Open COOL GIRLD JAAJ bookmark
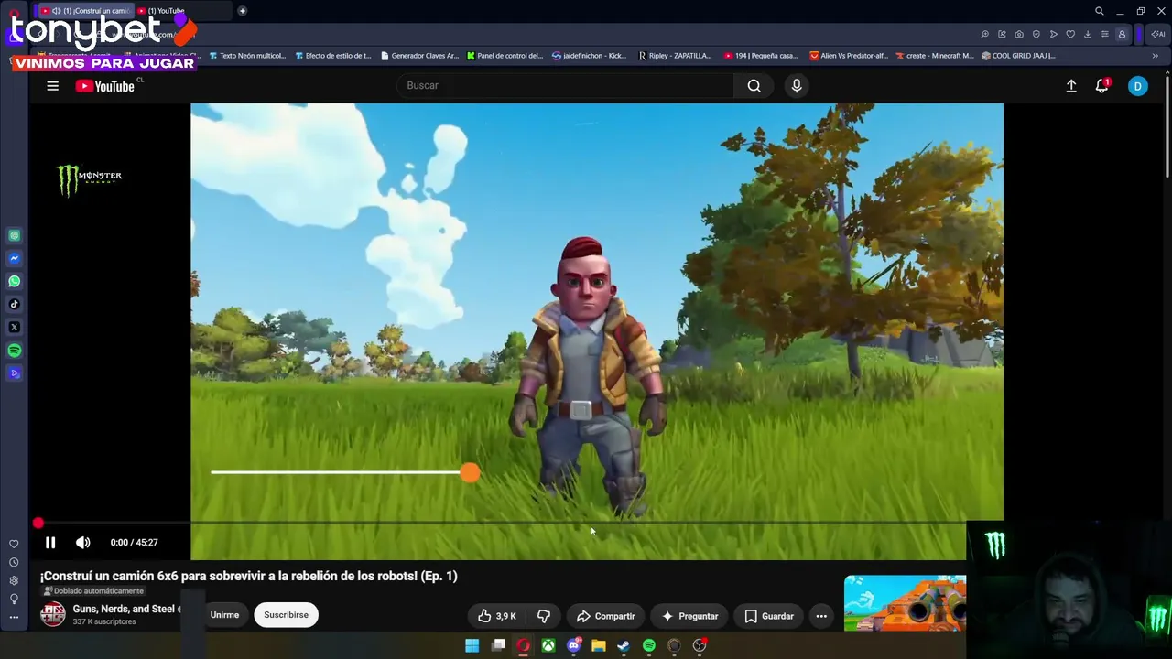The width and height of the screenshot is (1172, 659). tap(1018, 56)
